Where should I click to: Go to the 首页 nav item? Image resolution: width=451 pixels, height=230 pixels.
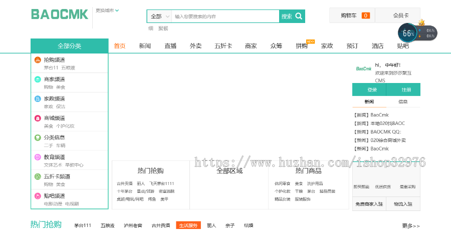click(120, 46)
